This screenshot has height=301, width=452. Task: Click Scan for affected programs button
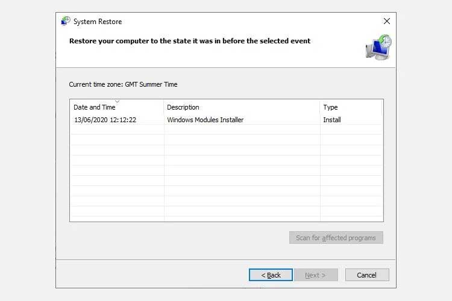tap(336, 238)
